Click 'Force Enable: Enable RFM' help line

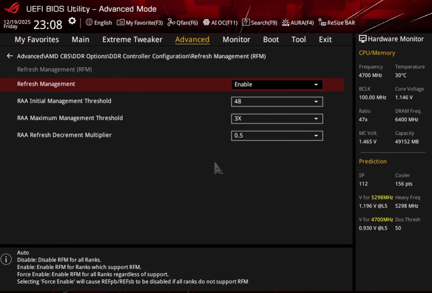[x=93, y=274]
